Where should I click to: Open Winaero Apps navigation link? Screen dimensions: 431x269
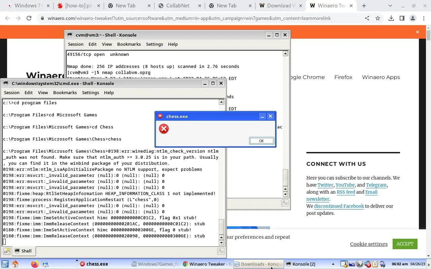pos(381,77)
